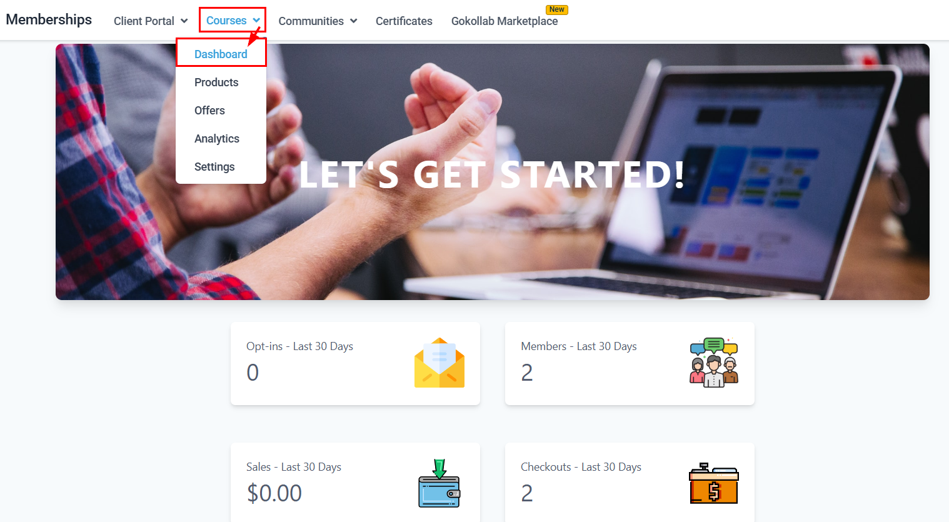Click the New badge above Gokollab Marketplace
Image resolution: width=949 pixels, height=522 pixels.
pos(557,9)
